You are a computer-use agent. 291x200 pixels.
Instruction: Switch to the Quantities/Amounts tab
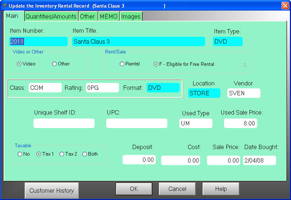coord(51,16)
